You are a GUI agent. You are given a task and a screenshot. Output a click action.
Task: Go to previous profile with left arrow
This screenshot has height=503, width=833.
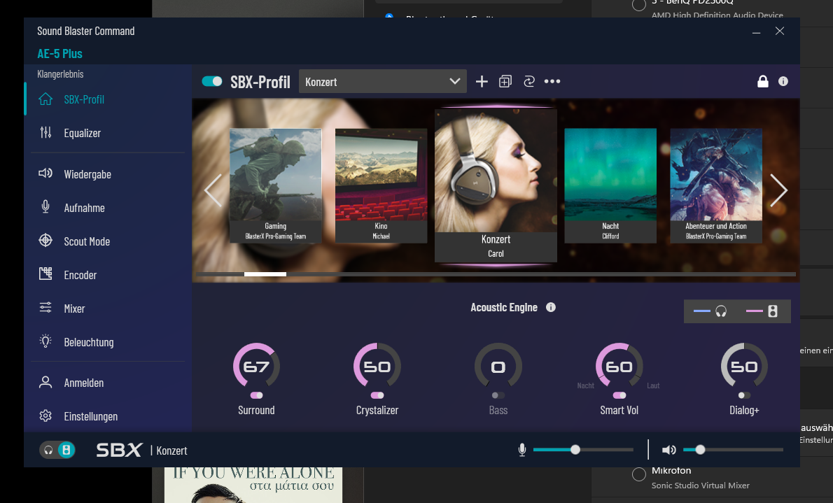click(213, 190)
